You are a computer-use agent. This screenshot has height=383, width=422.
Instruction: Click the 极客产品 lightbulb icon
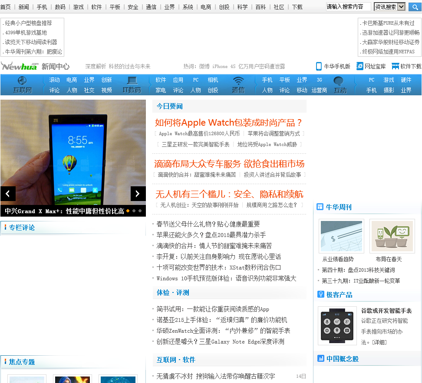pos(320,294)
